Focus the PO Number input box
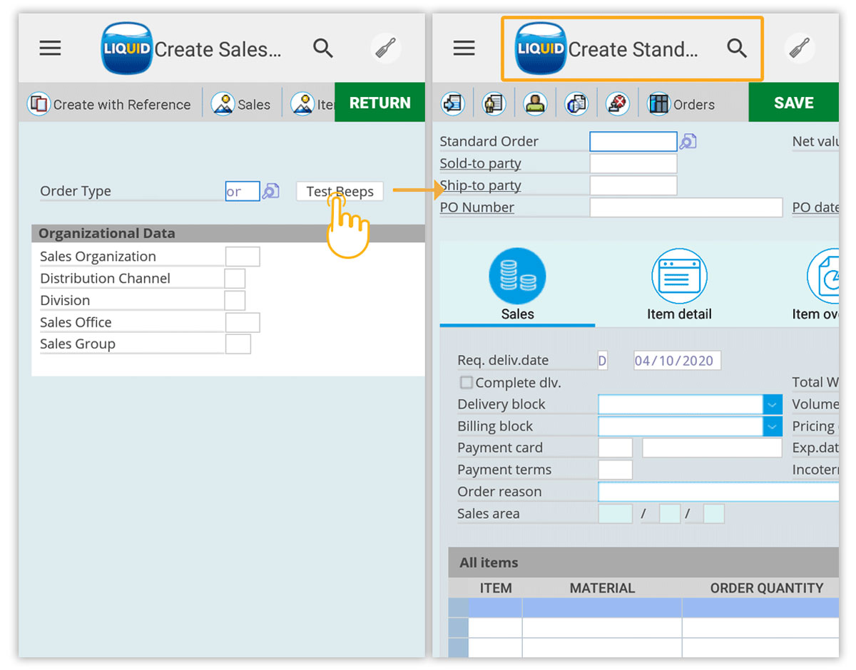This screenshot has width=856, height=670. coord(686,207)
